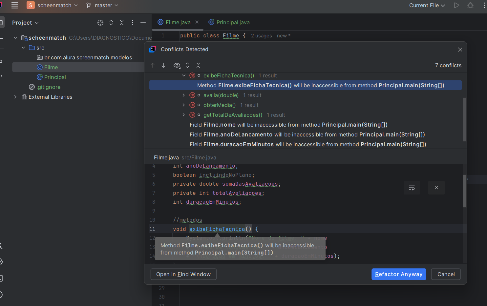Toggle soft-wrap icon in preview pane
Viewport: 487px width, 306px height.
[x=412, y=188]
